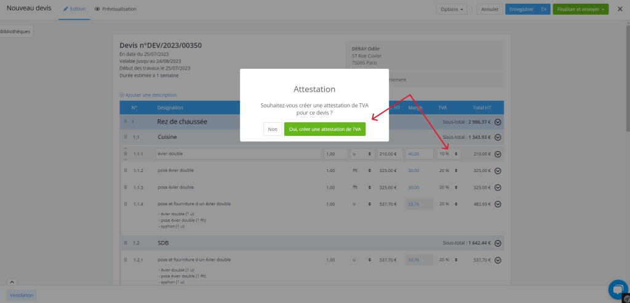Expand the bottom panel with the up chevron
Image resolution: width=630 pixels, height=303 pixels.
12,282
